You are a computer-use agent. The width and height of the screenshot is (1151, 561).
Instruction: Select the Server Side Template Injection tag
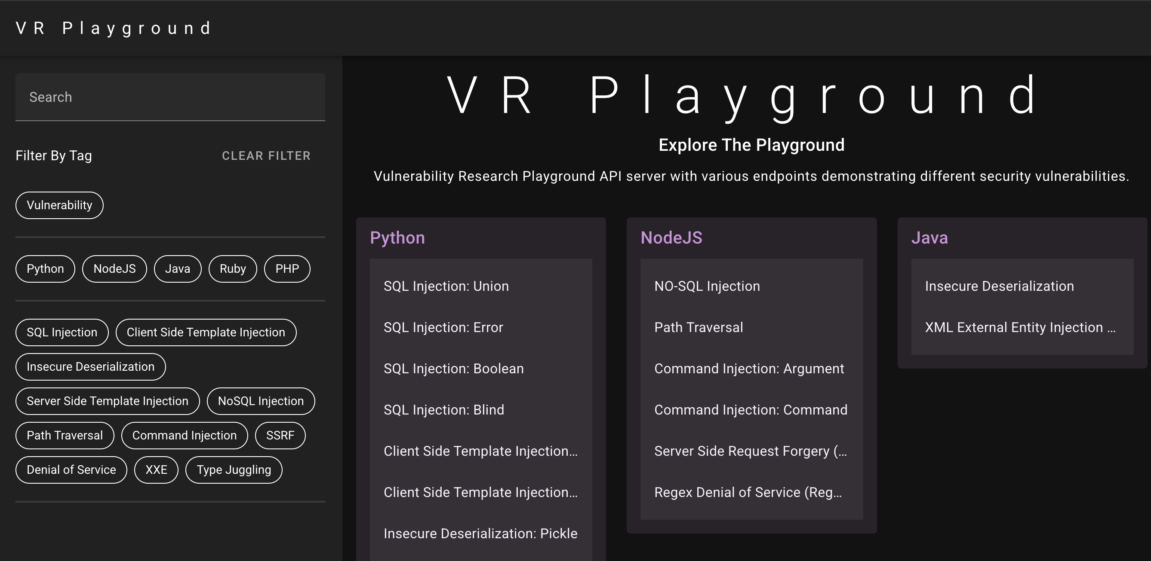click(107, 401)
